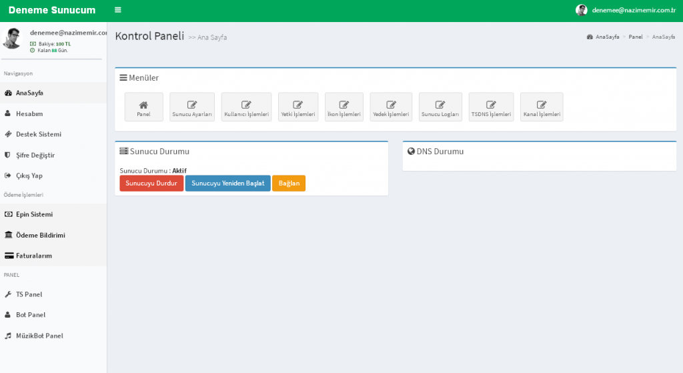The height and width of the screenshot is (373, 683).
Task: Click the Sunucu Durumu panel heading
Action: click(155, 151)
